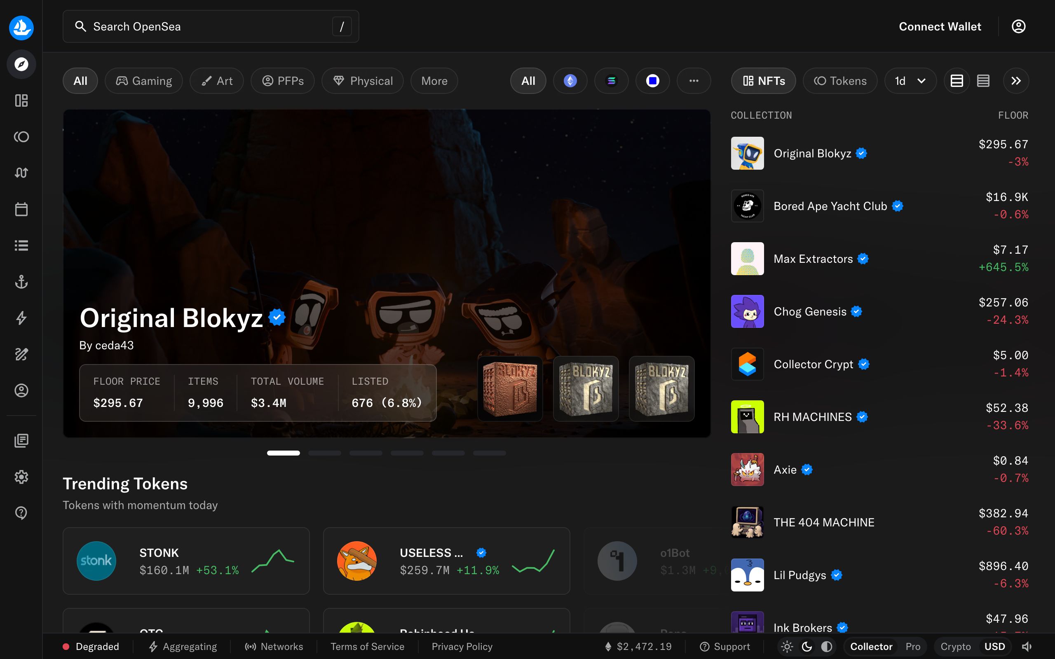Open Support link in footer
The height and width of the screenshot is (659, 1055).
(725, 646)
